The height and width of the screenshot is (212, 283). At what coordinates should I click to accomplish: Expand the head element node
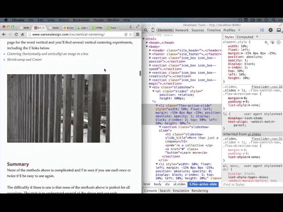click(x=147, y=42)
